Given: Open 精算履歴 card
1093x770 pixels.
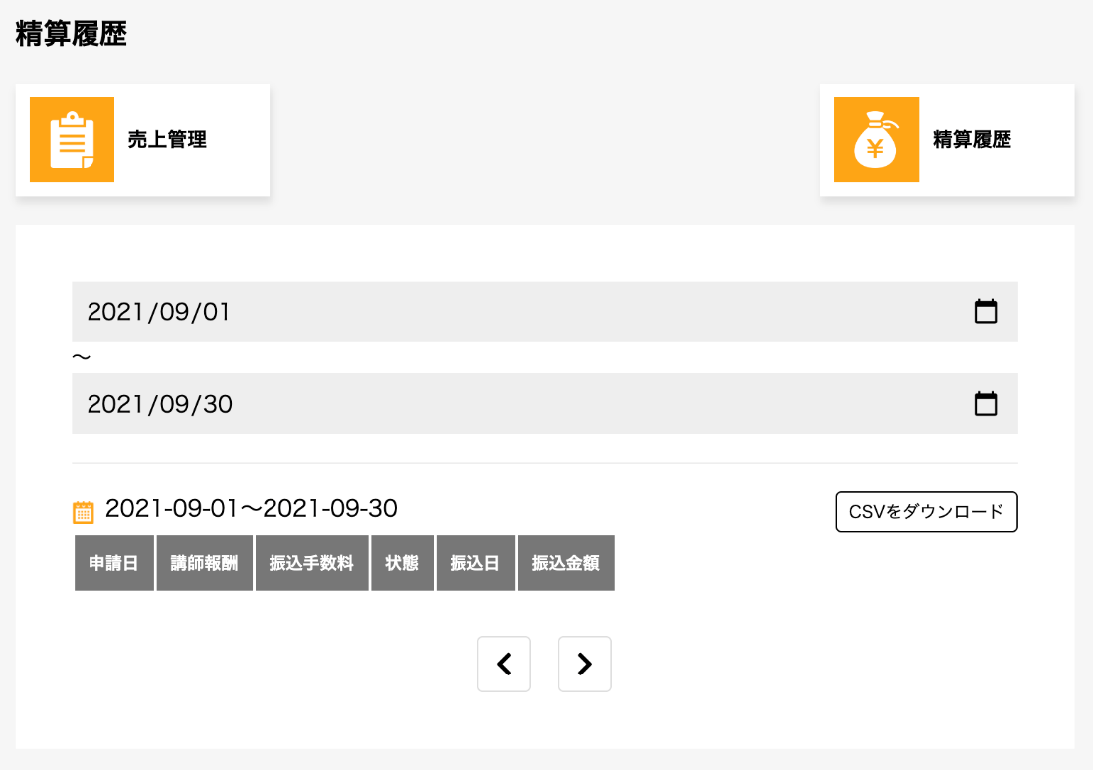Looking at the screenshot, I should pos(972,140).
